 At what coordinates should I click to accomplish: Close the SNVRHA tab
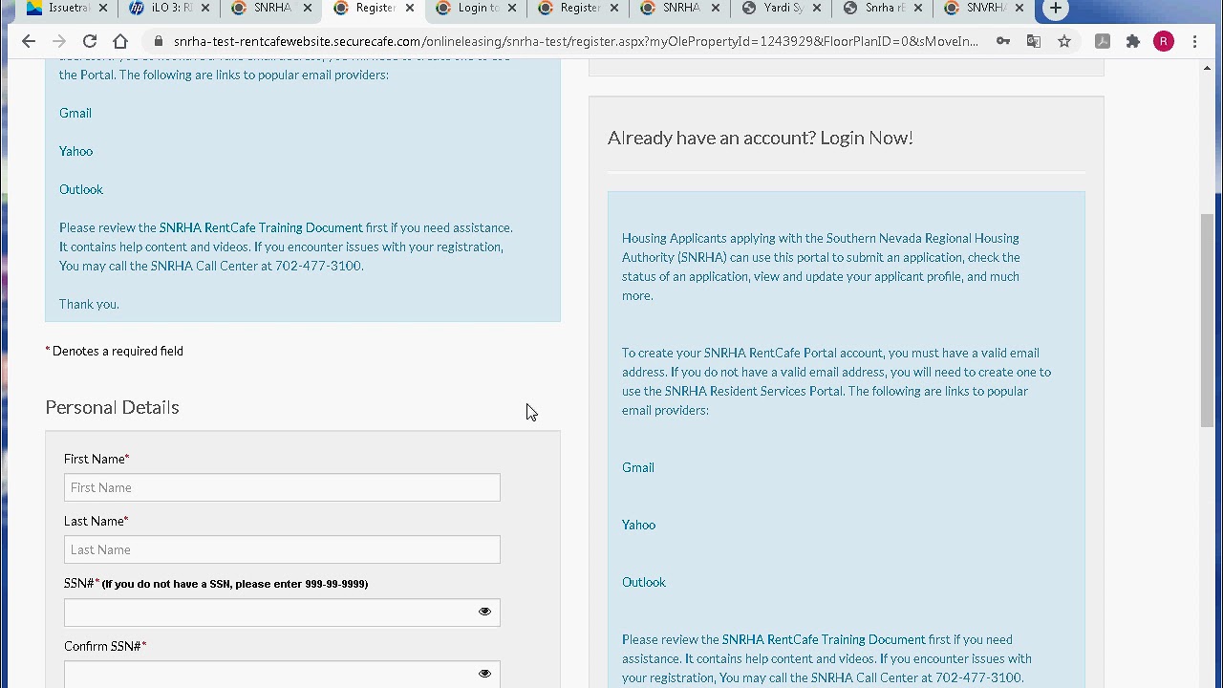pyautogui.click(x=1019, y=8)
